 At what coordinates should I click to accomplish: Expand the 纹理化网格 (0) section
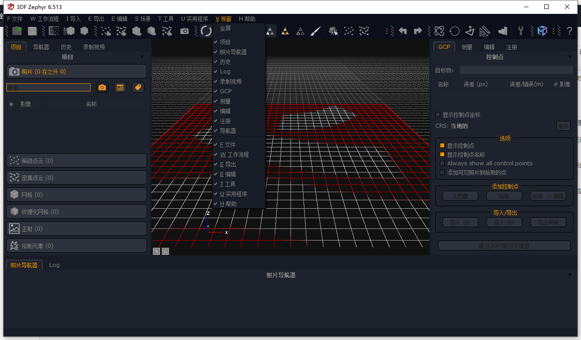click(x=77, y=211)
